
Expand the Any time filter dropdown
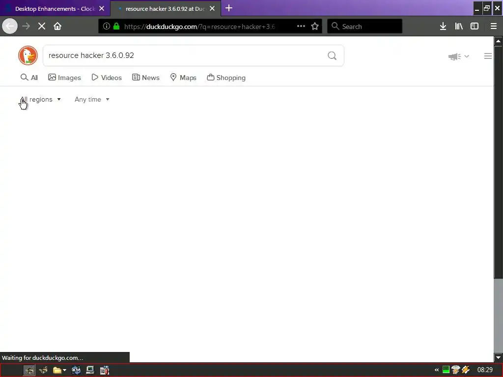coord(92,99)
